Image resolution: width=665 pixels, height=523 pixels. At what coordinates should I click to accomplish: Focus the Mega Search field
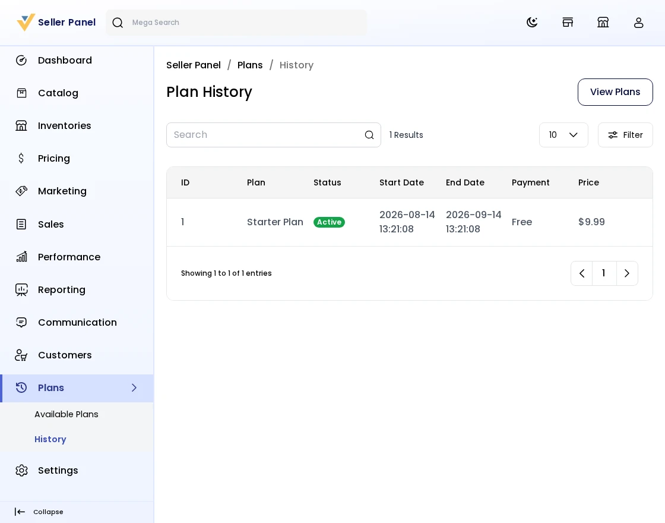coord(236,23)
